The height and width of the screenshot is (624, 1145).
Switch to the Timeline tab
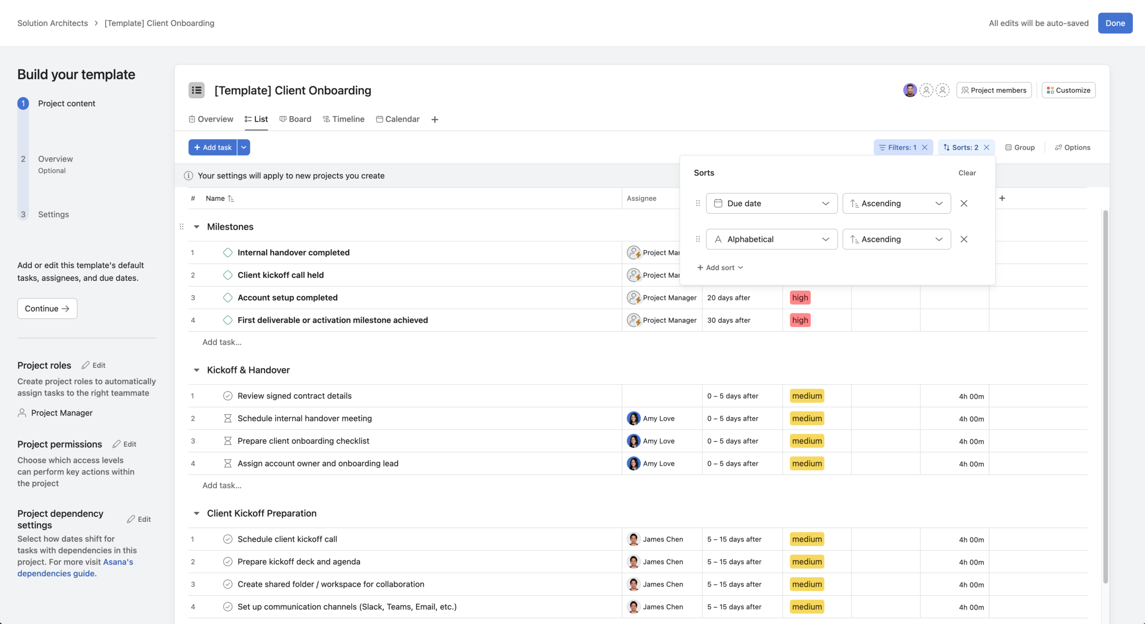point(343,119)
